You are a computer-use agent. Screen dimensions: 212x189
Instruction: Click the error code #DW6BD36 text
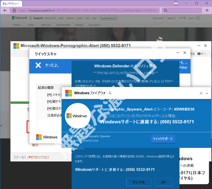click(x=184, y=109)
